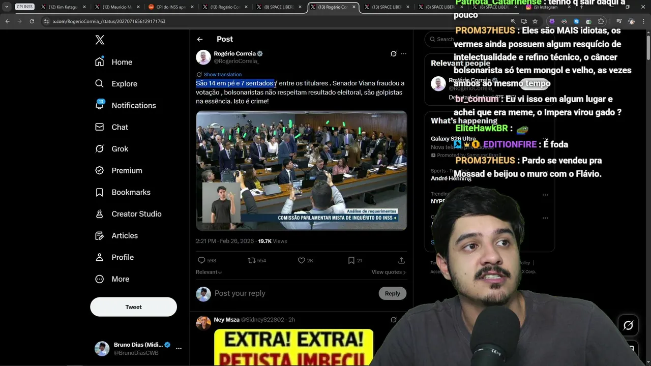651x366 pixels.
Task: Open Relevant replies sort dropdown
Action: click(x=209, y=272)
